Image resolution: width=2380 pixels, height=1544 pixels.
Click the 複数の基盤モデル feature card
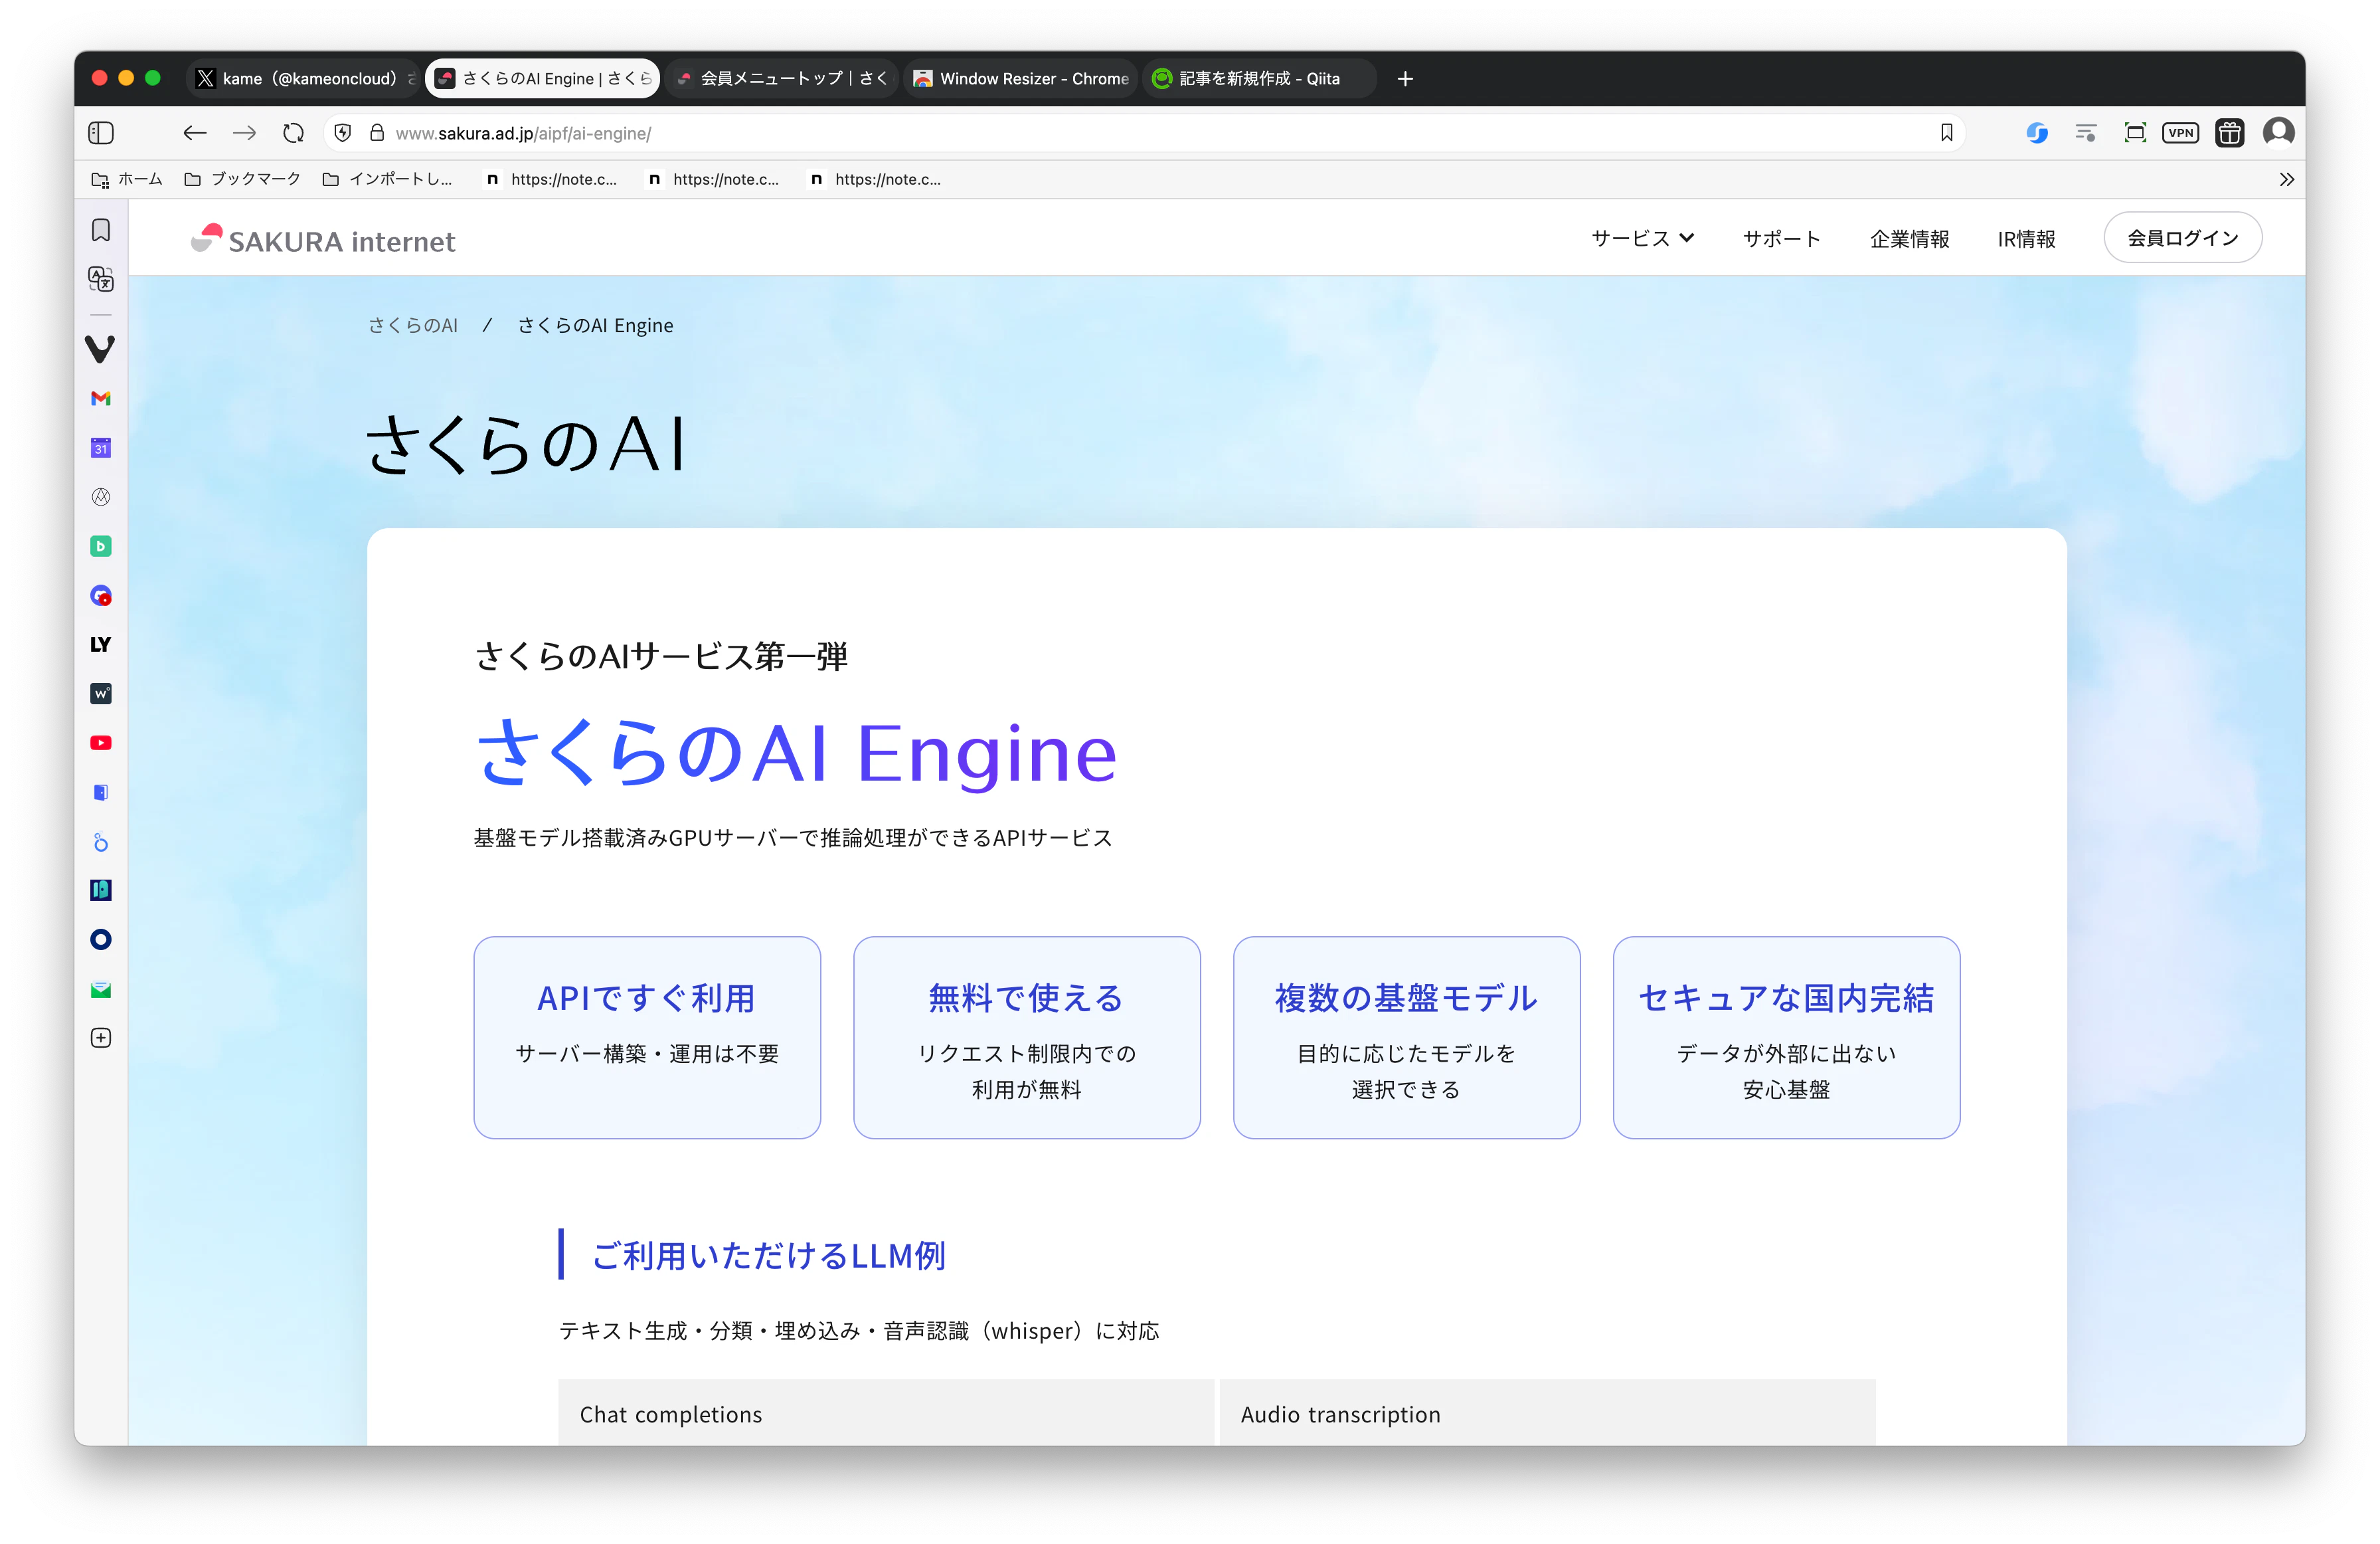click(1406, 1036)
